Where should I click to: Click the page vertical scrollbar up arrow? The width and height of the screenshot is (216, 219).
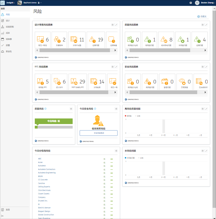point(214,8)
